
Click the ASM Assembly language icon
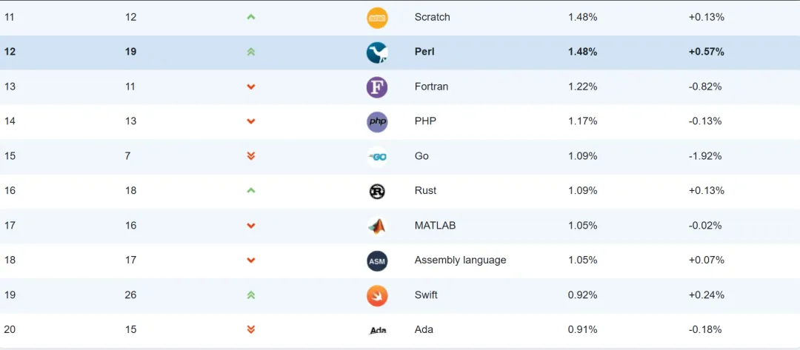click(377, 260)
